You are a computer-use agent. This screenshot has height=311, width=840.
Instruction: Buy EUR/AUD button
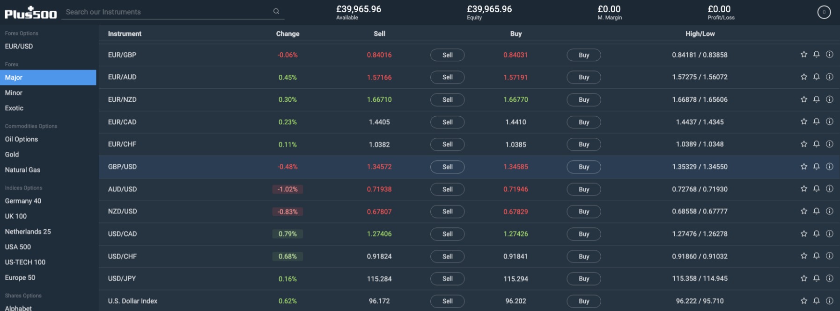(584, 78)
